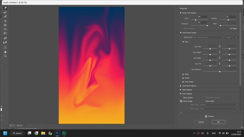The width and height of the screenshot is (244, 137).
Task: Collapse the Eyes subsection
Action: tap(183, 42)
